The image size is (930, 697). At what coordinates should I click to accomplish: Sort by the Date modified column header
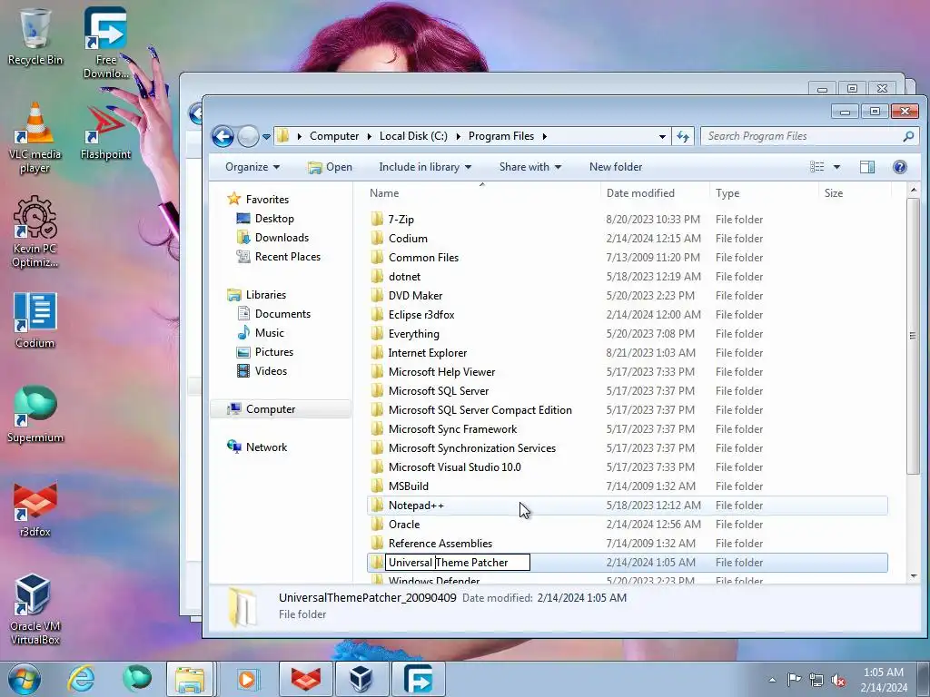[655, 193]
